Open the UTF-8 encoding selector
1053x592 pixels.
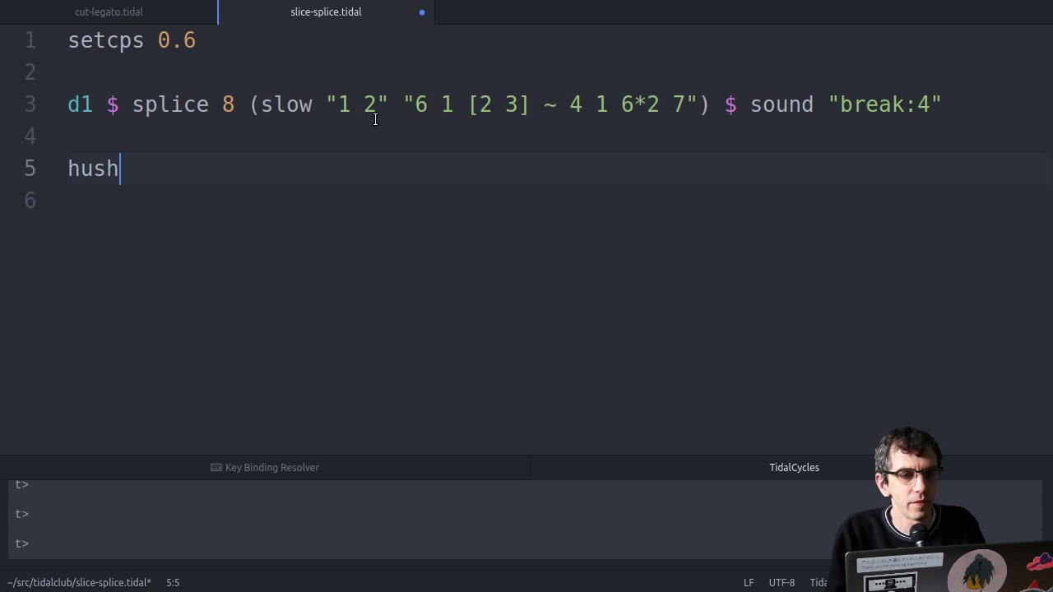click(782, 582)
